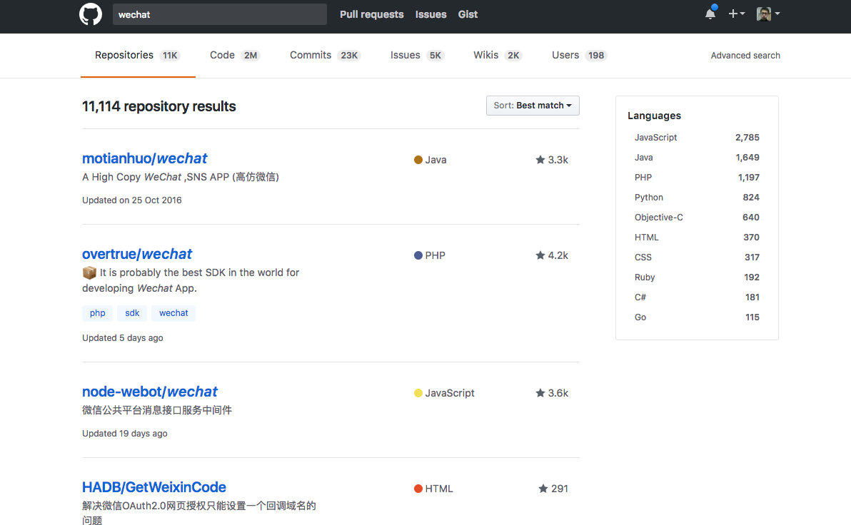The image size is (851, 525).
Task: Open the GitHub logo home icon
Action: [91, 14]
